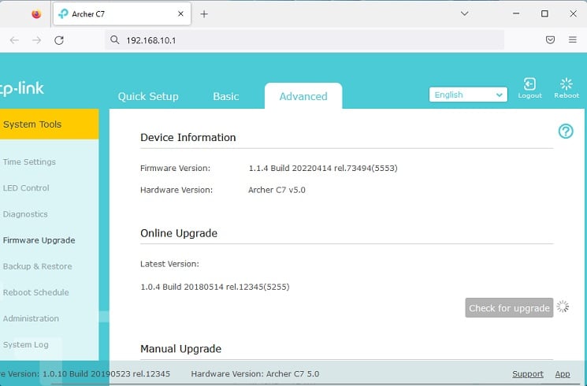The height and width of the screenshot is (386, 587).
Task: Click hardware version value Archer C7 v5.0
Action: (x=277, y=190)
